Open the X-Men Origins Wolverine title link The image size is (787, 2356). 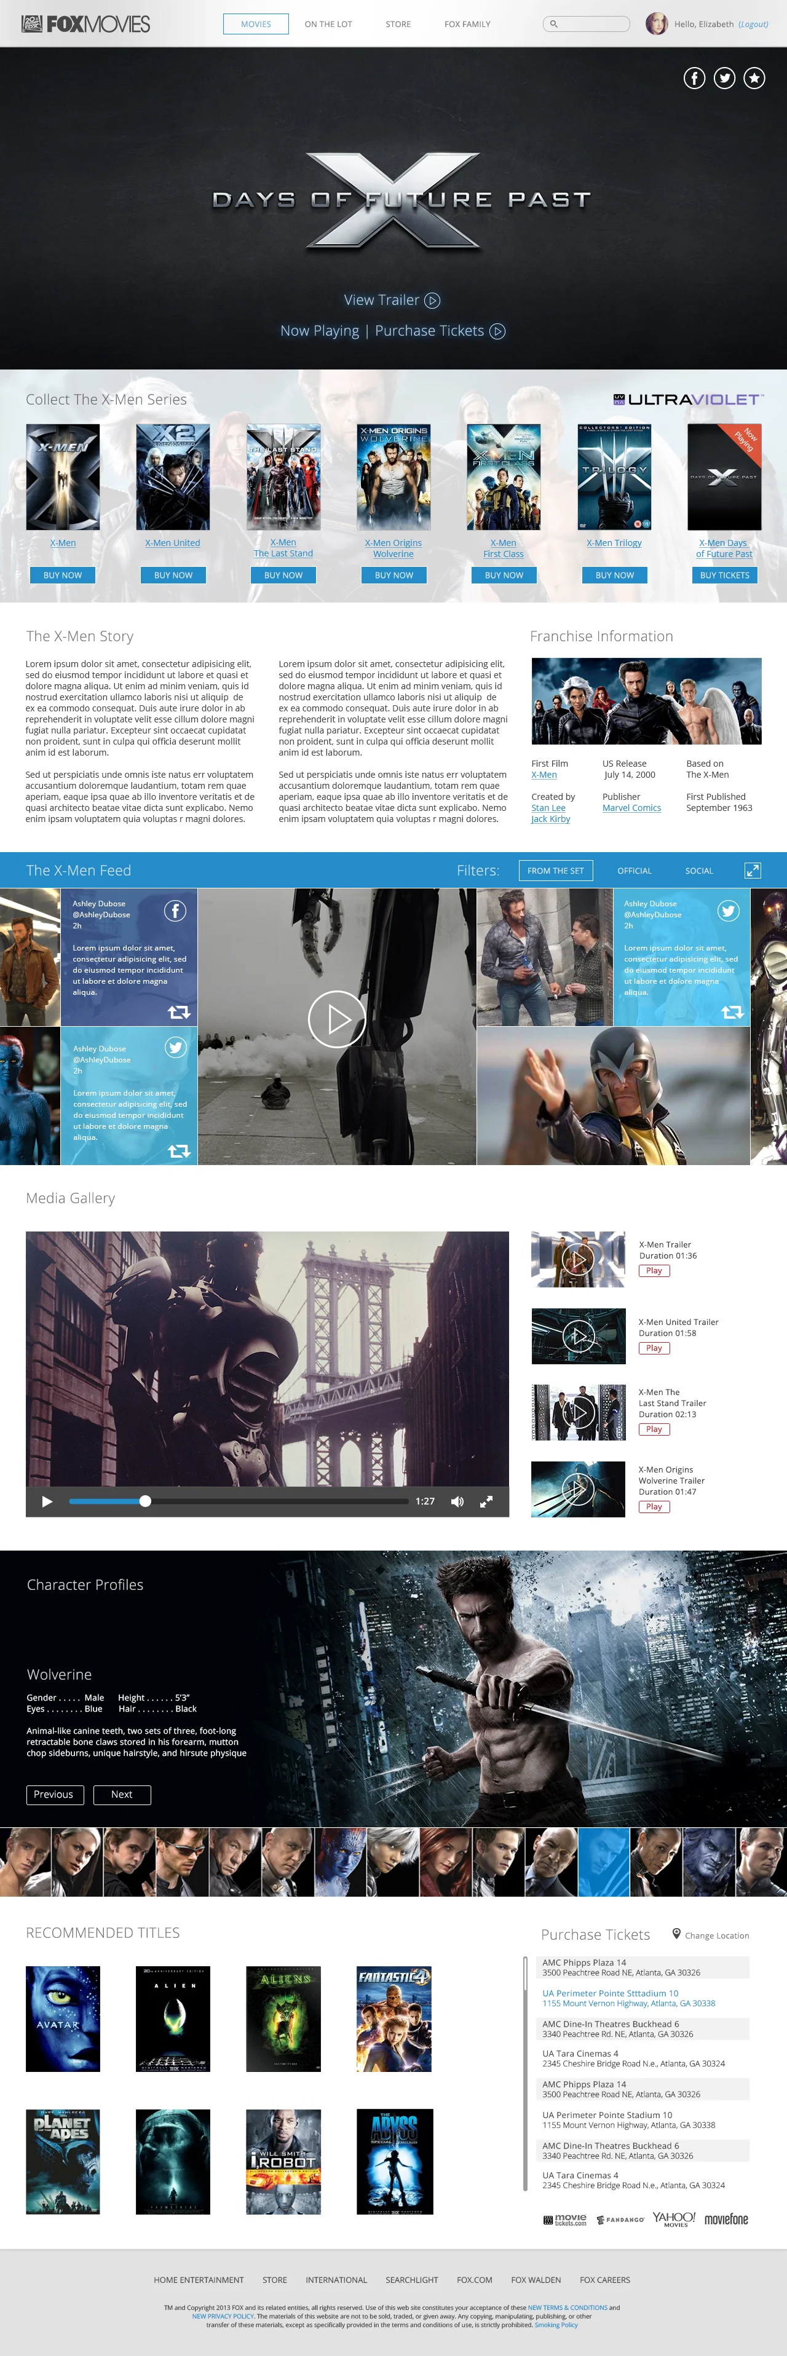coord(393,549)
